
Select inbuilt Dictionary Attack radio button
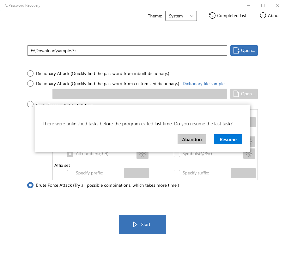[x=30, y=73]
